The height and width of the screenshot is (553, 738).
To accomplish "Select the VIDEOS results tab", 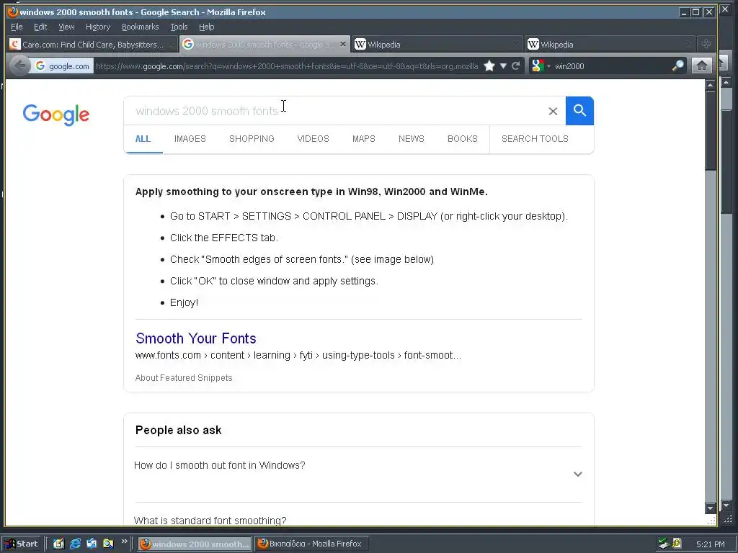I will (x=313, y=139).
